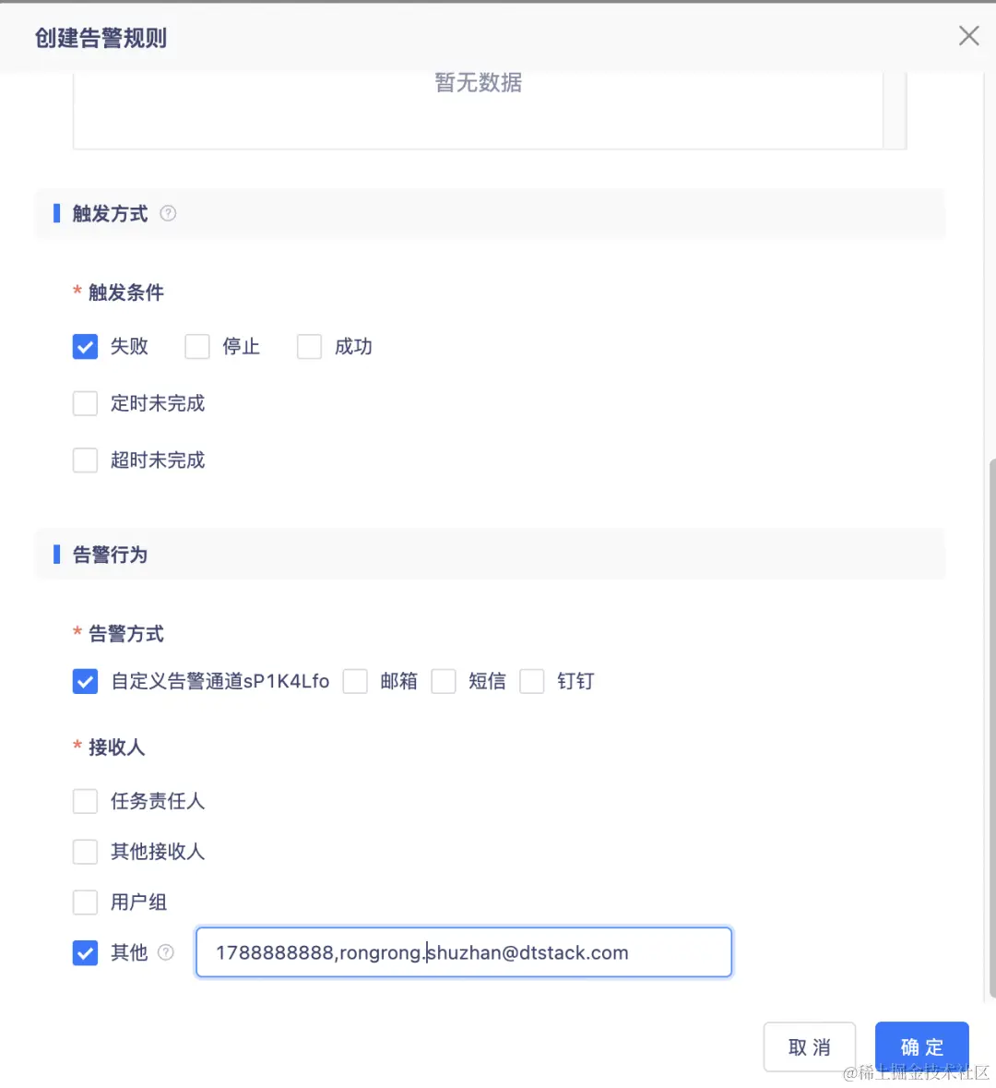Viewport: 996px width, 1088px height.
Task: Close the 创建告警规则 dialog
Action: click(x=968, y=35)
